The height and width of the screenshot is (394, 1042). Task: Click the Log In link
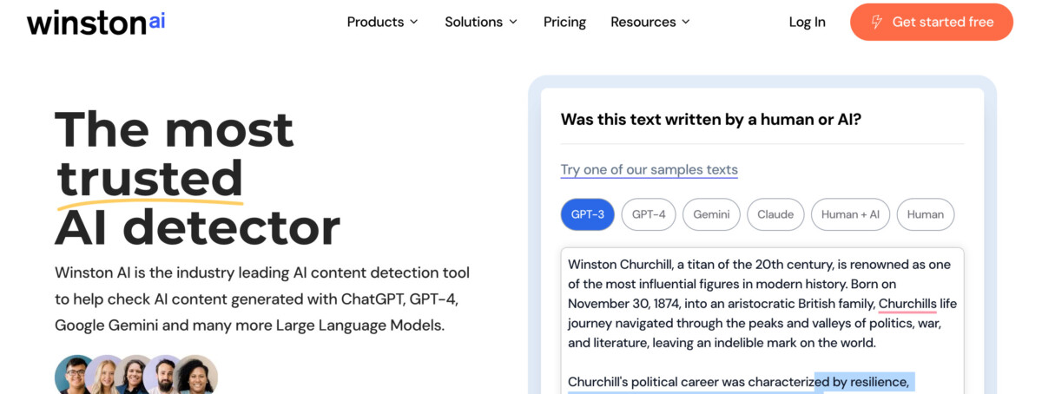[x=807, y=22]
